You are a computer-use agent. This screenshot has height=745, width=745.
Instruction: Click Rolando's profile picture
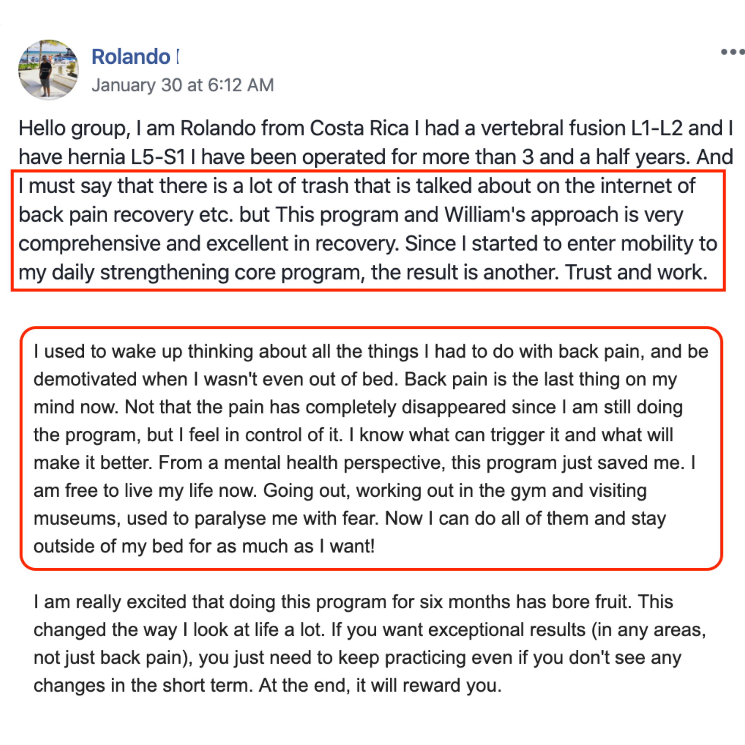tap(49, 69)
